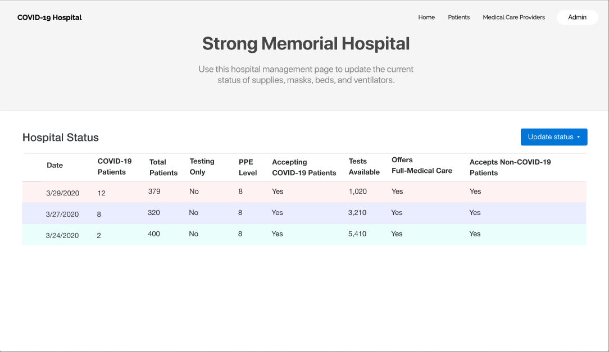Click the PPE Level column header
Image resolution: width=609 pixels, height=352 pixels.
click(x=248, y=167)
